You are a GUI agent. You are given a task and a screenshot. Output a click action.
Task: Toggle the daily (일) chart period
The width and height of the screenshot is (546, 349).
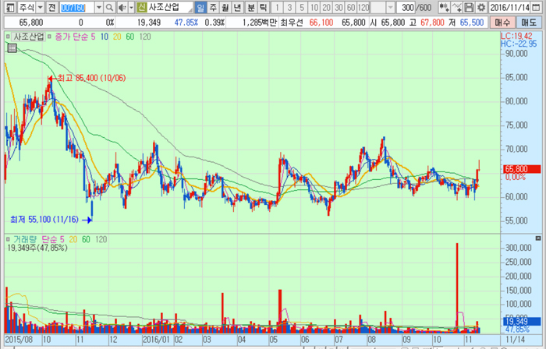point(200,7)
